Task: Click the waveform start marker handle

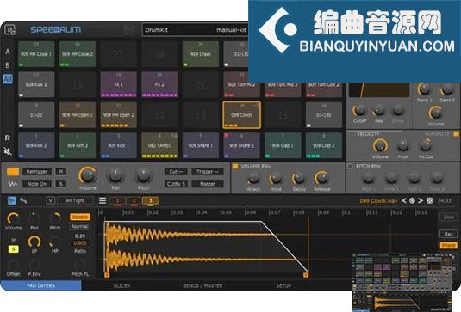Action: tap(107, 275)
